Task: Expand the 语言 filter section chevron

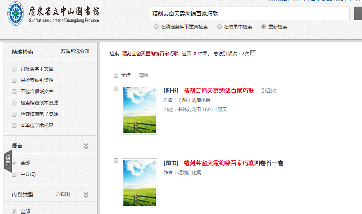Action: 86,146
